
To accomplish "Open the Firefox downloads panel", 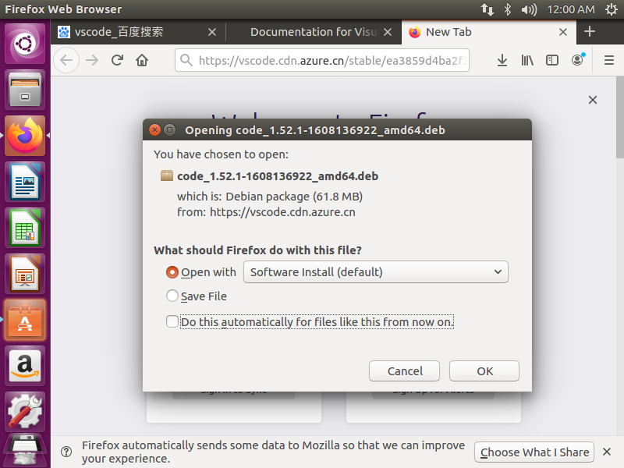I will point(502,61).
